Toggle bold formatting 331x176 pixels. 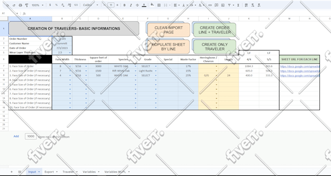(x=124, y=5)
